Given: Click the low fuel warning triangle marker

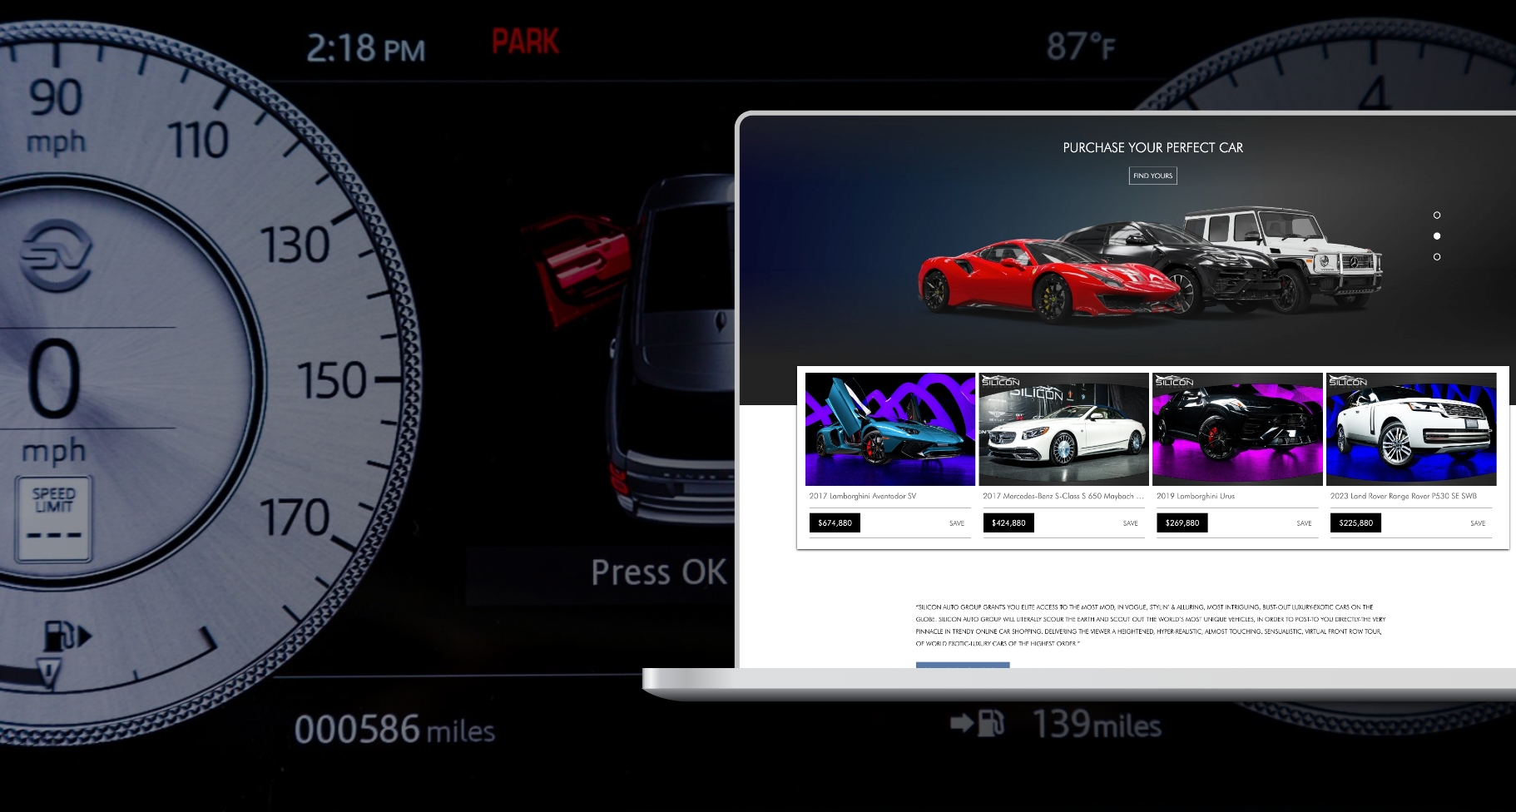Looking at the screenshot, I should (x=49, y=673).
